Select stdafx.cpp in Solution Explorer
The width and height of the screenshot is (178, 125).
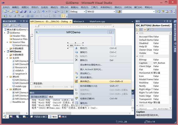(x=19, y=86)
